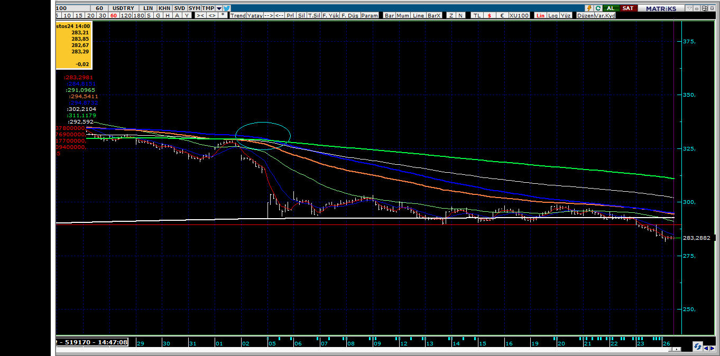Select the euro '€' currency button
Image resolution: width=720 pixels, height=356 pixels.
click(502, 16)
